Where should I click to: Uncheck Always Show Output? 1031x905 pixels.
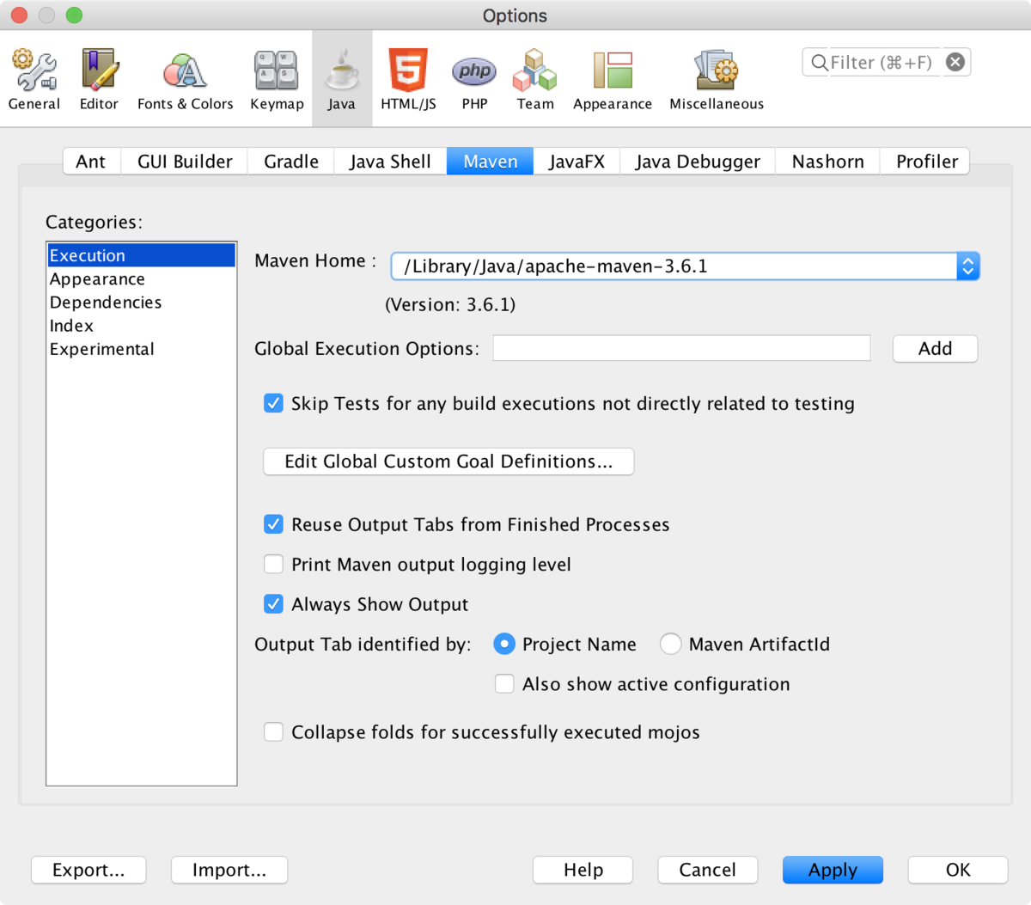273,604
